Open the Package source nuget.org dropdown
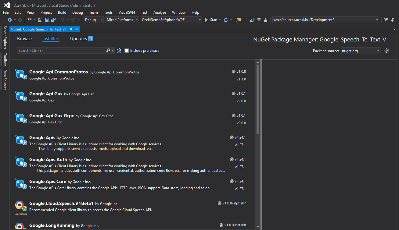 [360, 51]
